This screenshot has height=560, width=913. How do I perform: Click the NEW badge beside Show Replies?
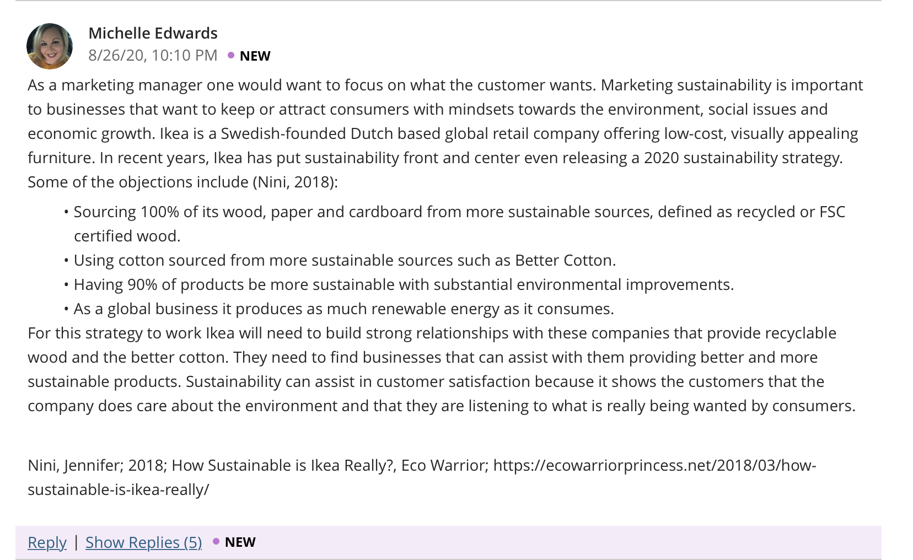pyautogui.click(x=240, y=542)
